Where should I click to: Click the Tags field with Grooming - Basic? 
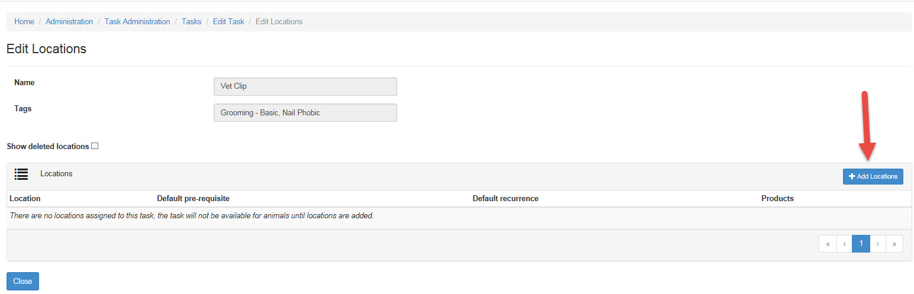pos(305,113)
